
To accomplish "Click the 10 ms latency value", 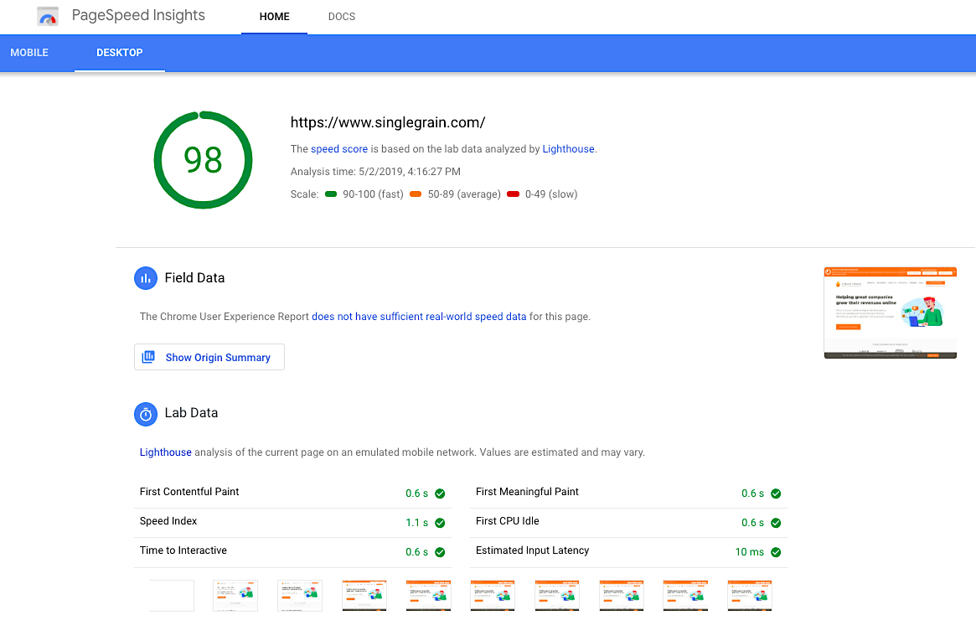I will [750, 552].
